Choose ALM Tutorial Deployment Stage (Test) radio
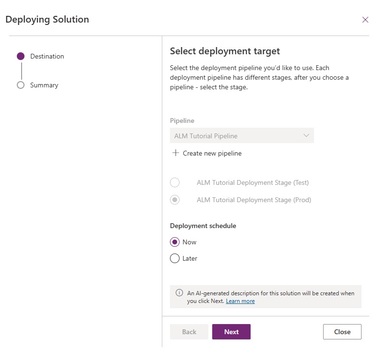Screen dimensions: 374x350 [175, 182]
